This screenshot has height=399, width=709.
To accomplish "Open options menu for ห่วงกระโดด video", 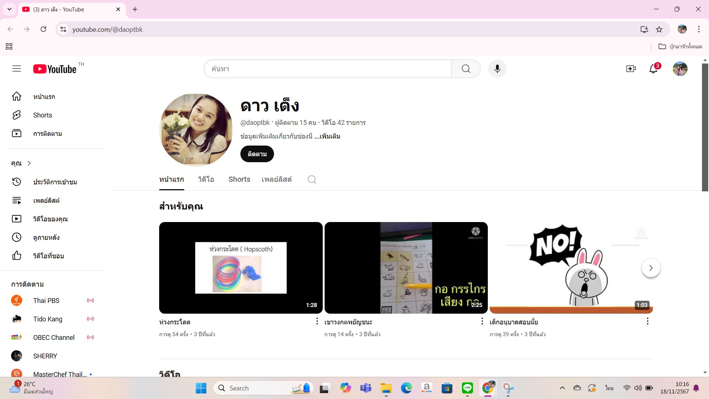I will click(x=317, y=321).
